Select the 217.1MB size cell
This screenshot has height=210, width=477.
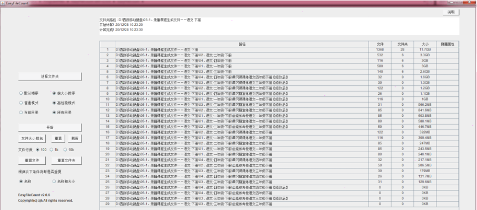[x=425, y=160]
